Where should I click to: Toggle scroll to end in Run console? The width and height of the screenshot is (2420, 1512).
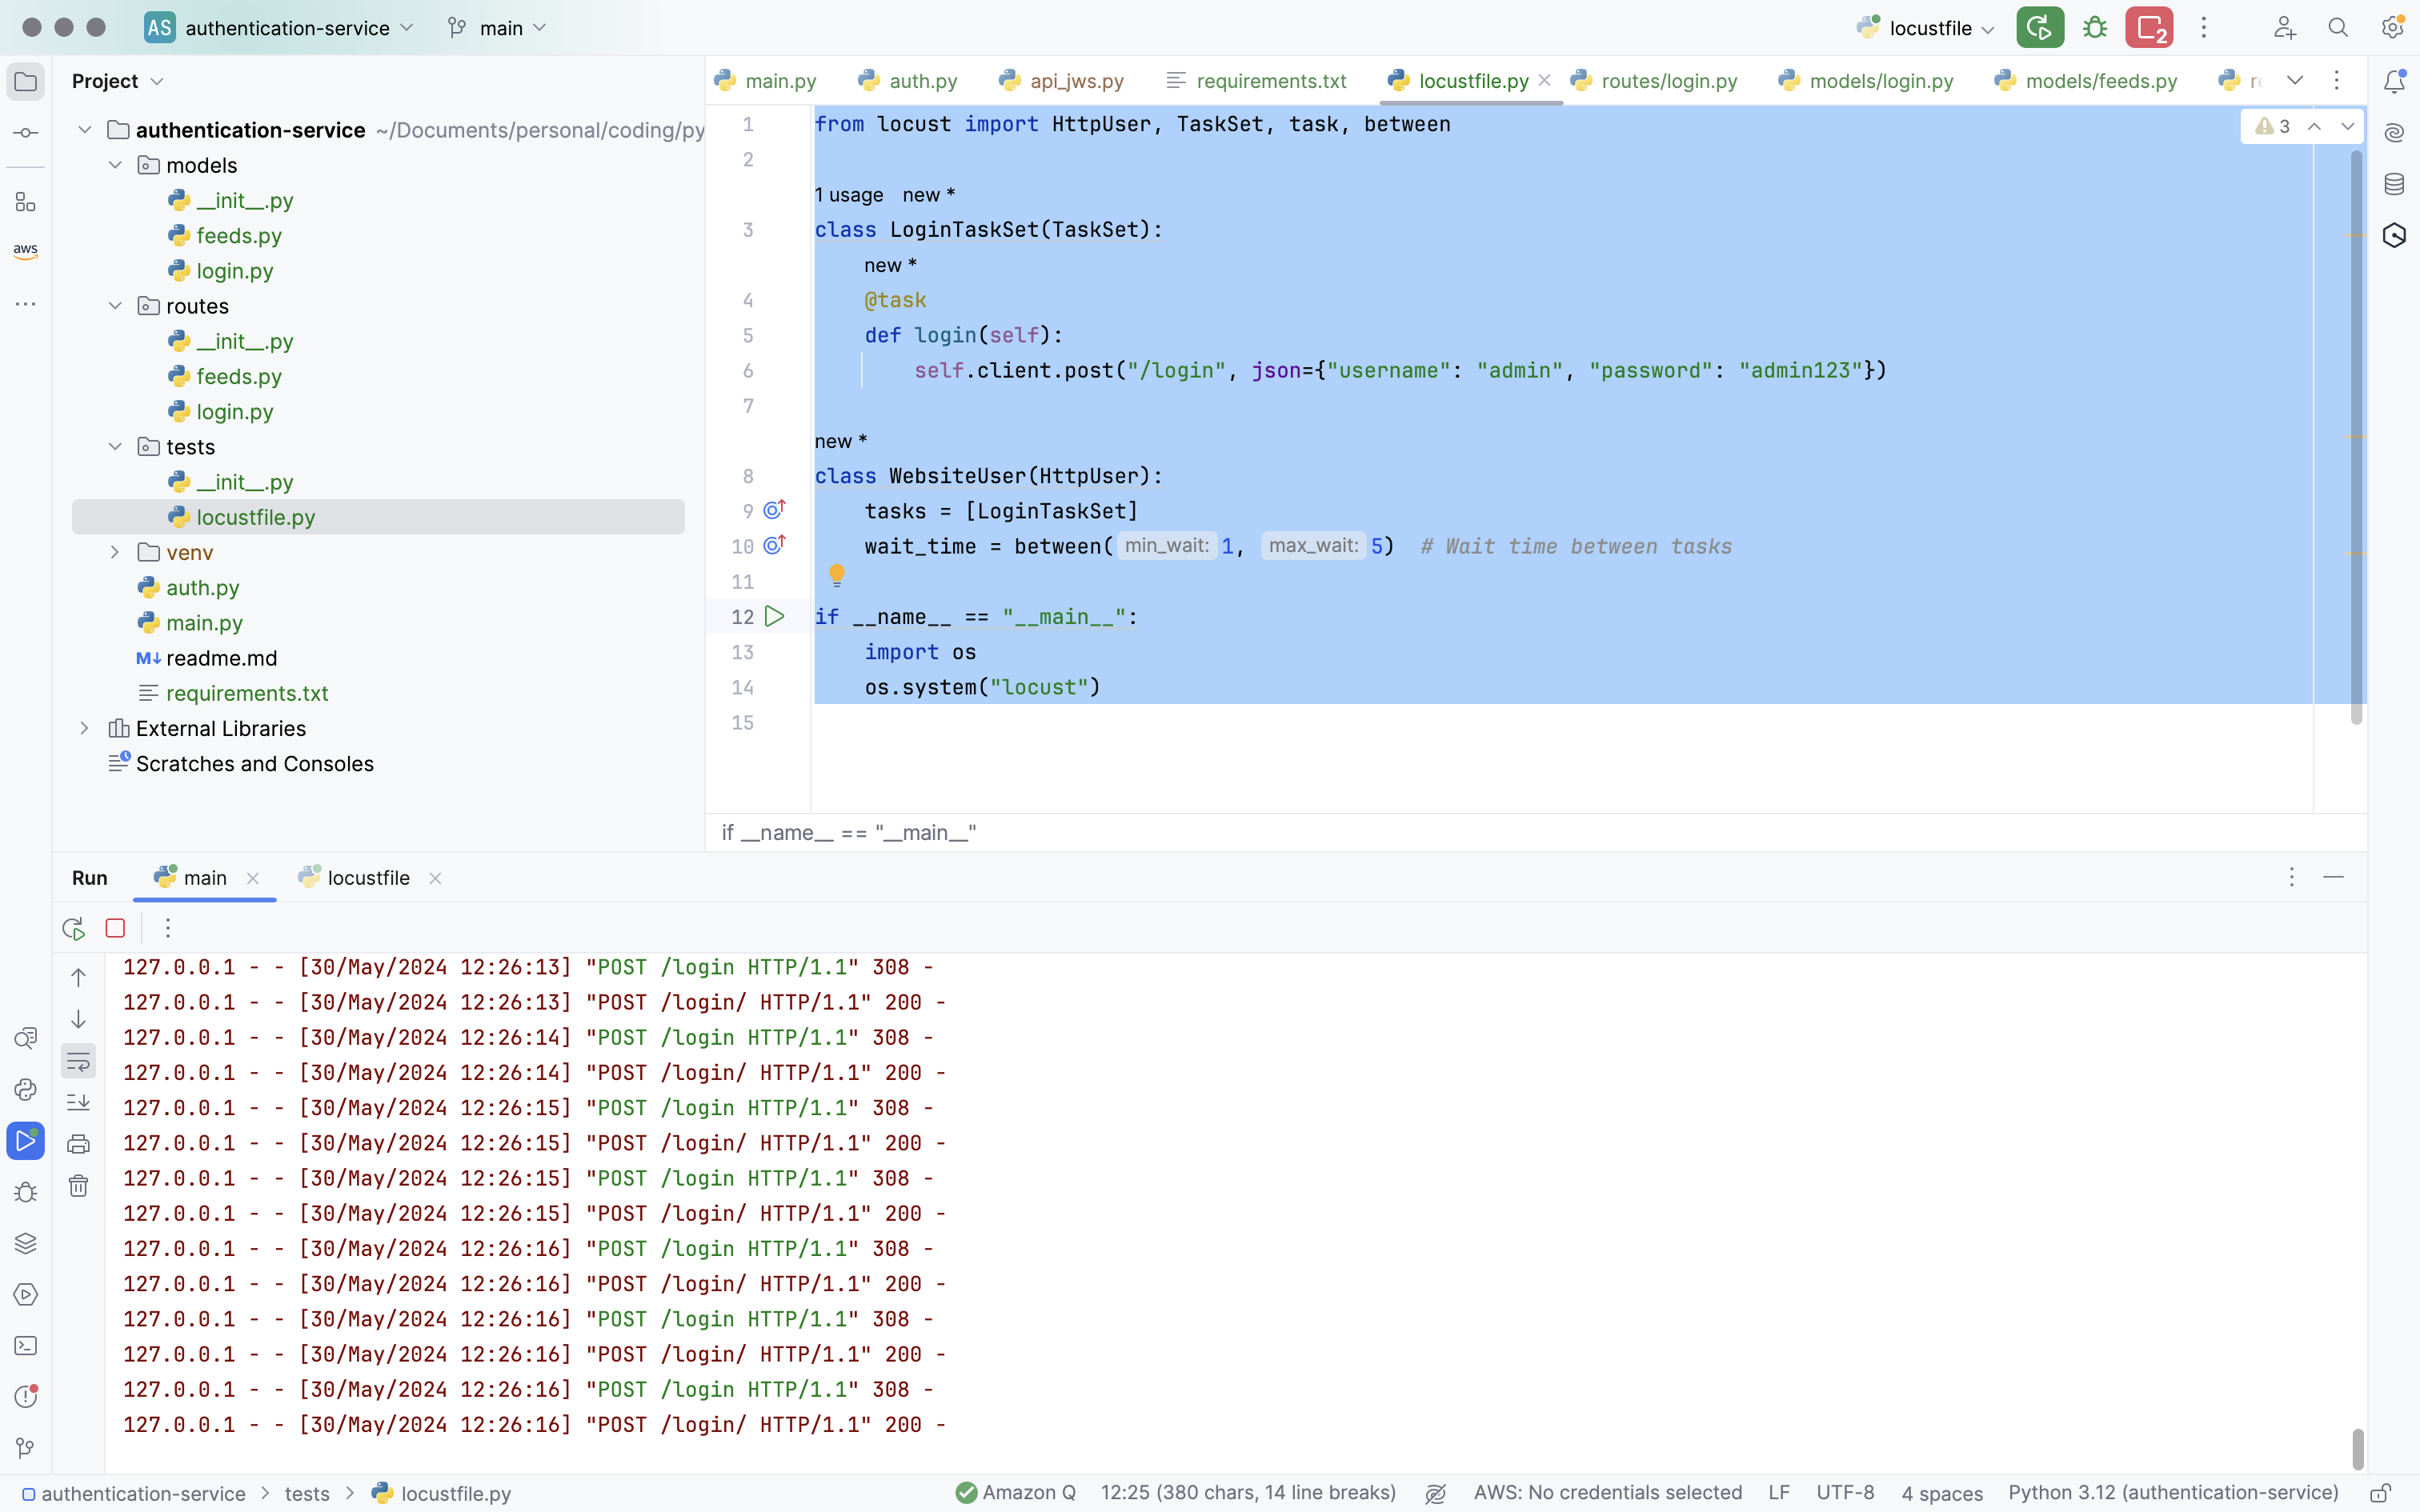[x=78, y=1102]
